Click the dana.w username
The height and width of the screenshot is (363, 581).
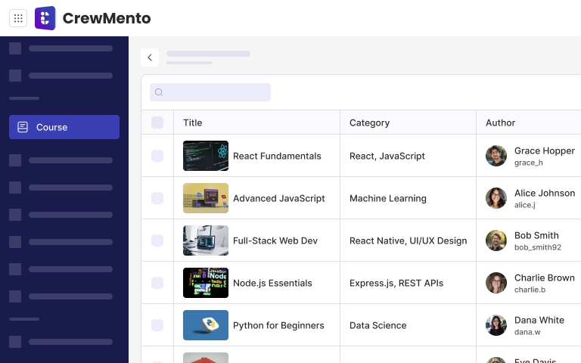pos(527,332)
